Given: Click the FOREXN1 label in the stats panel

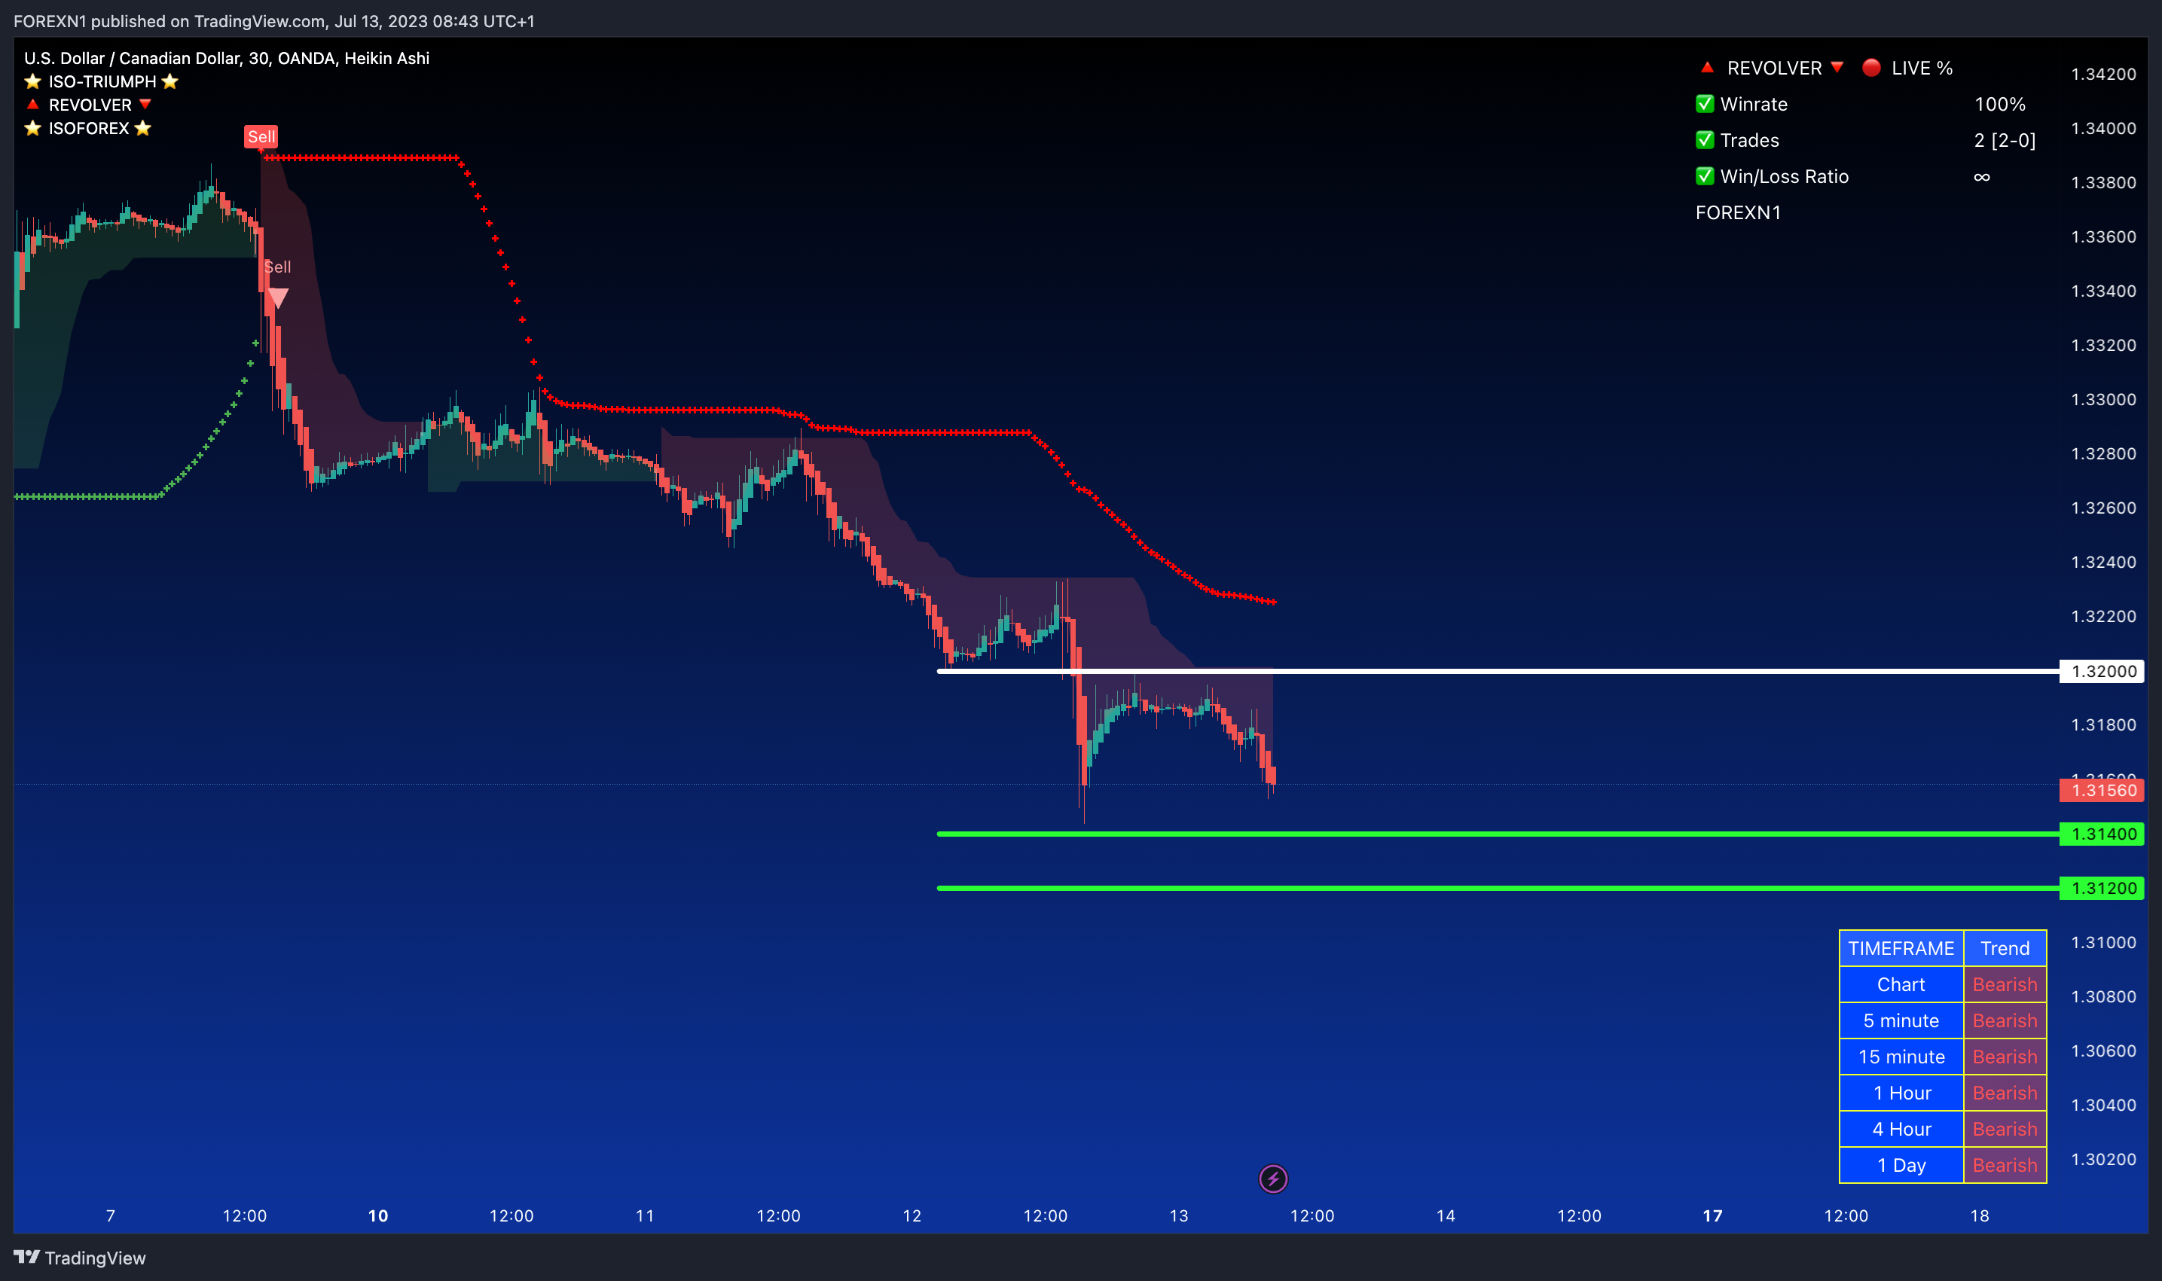Looking at the screenshot, I should [x=1738, y=212].
